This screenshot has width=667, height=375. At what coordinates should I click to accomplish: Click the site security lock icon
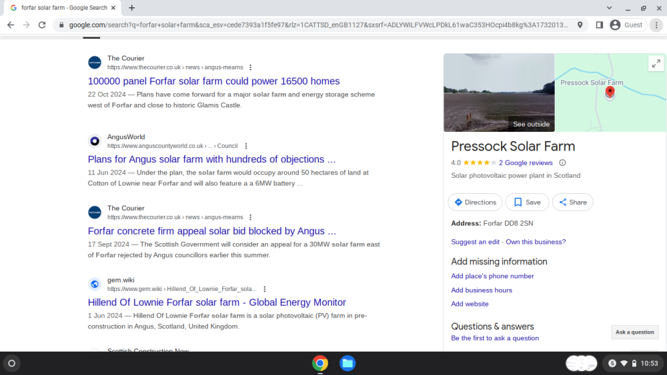pyautogui.click(x=61, y=25)
